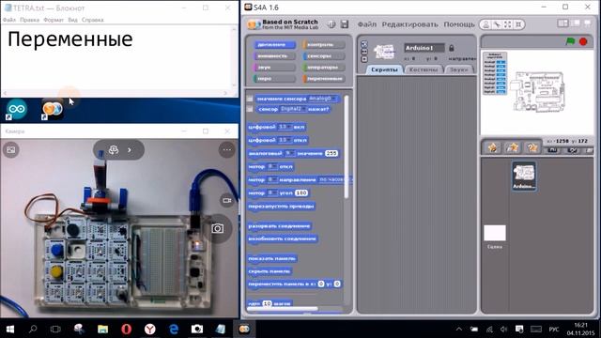Select the Control block category
Screen dimensions: 601x338
[323, 45]
